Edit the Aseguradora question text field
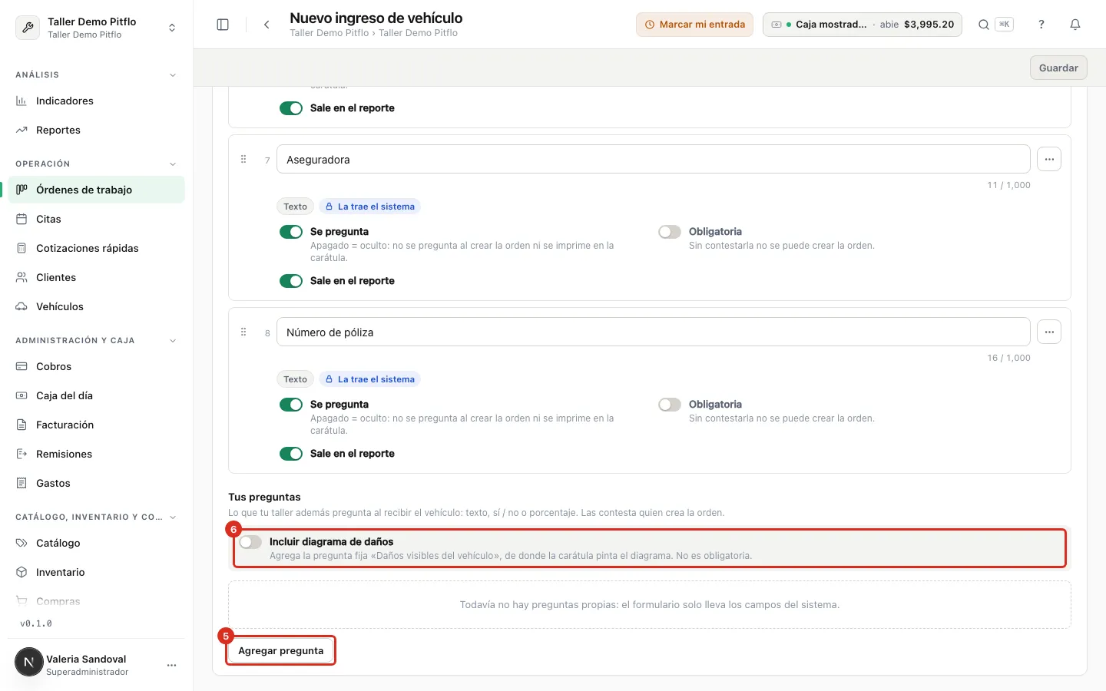This screenshot has width=1106, height=691. pos(653,159)
